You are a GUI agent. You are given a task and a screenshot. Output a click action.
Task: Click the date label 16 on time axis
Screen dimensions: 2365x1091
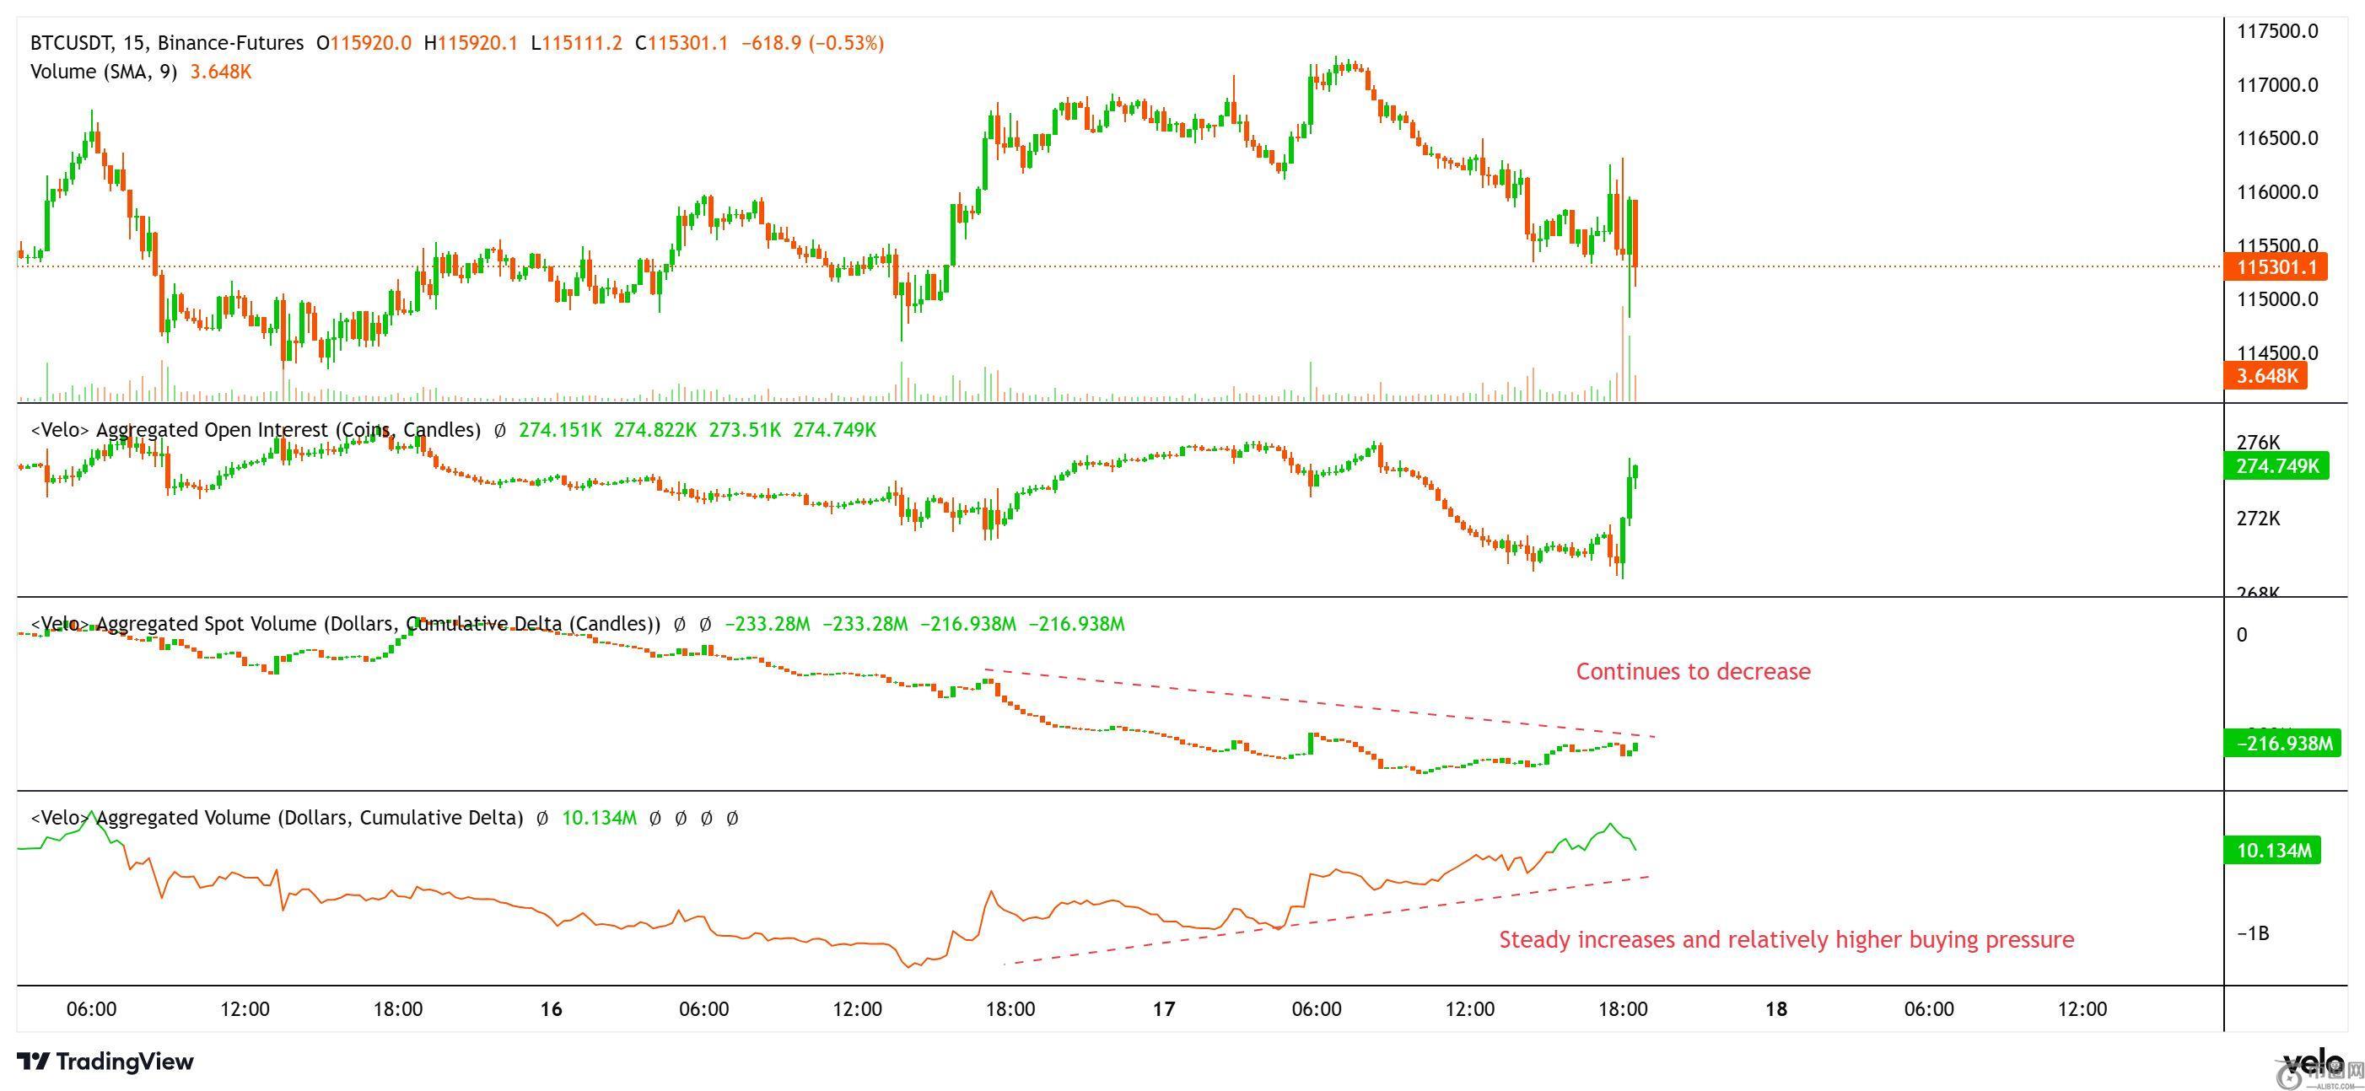pos(551,1009)
